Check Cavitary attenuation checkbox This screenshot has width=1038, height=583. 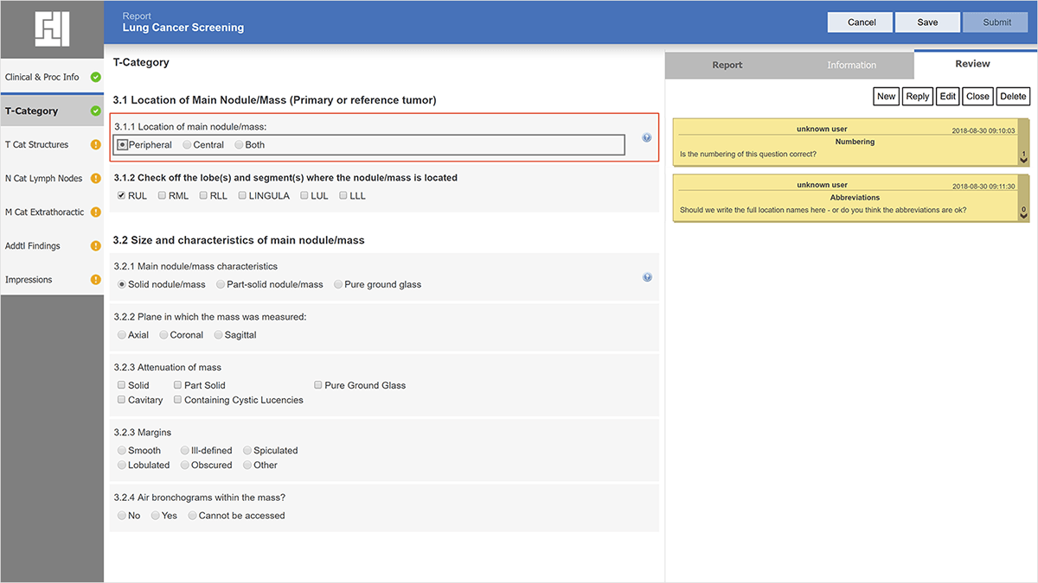click(122, 400)
